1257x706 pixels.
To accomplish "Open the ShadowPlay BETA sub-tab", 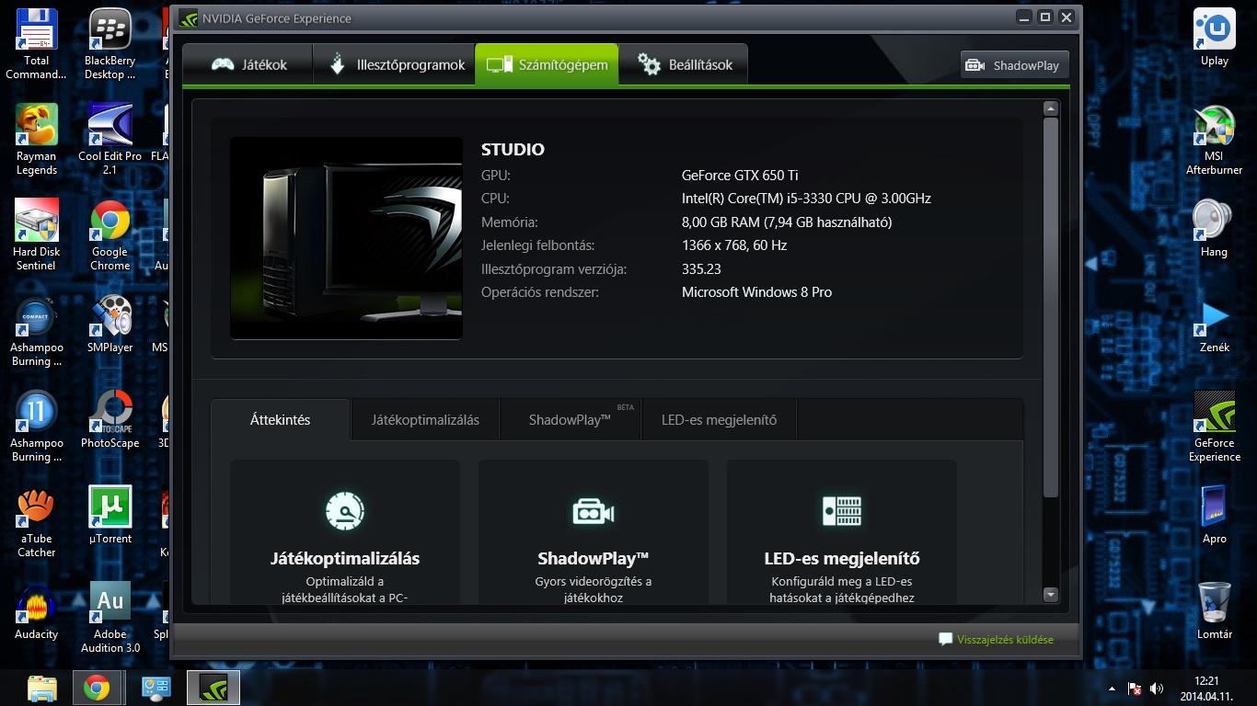I will [571, 420].
